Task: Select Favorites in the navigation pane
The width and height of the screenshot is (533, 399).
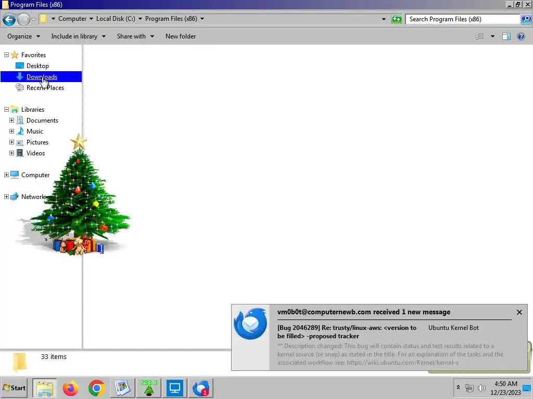Action: click(x=33, y=55)
